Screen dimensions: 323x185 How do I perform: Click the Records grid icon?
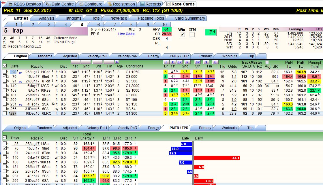[142, 4]
